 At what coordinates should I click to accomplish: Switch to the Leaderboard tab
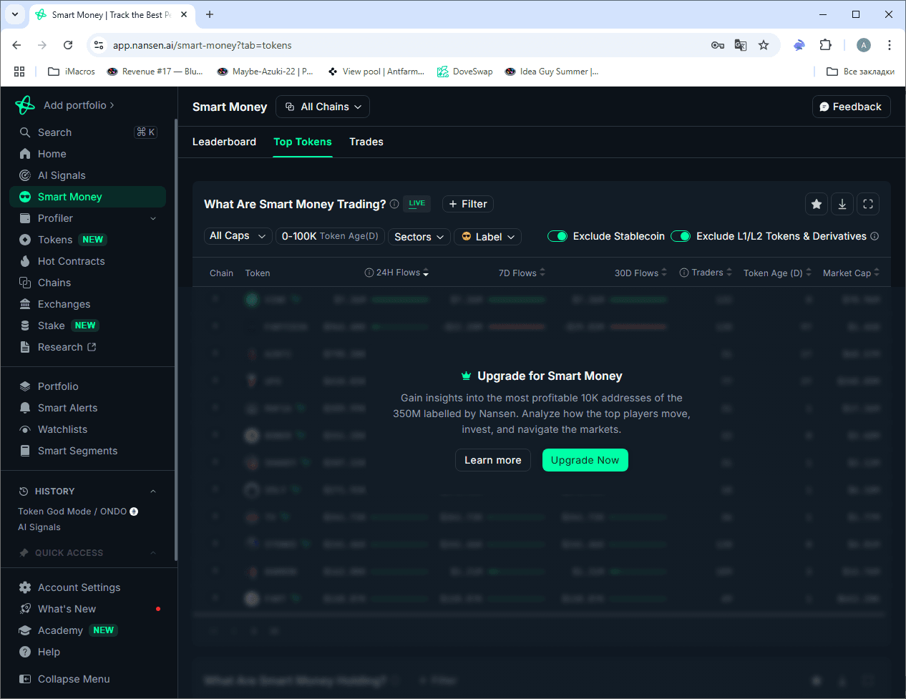224,142
